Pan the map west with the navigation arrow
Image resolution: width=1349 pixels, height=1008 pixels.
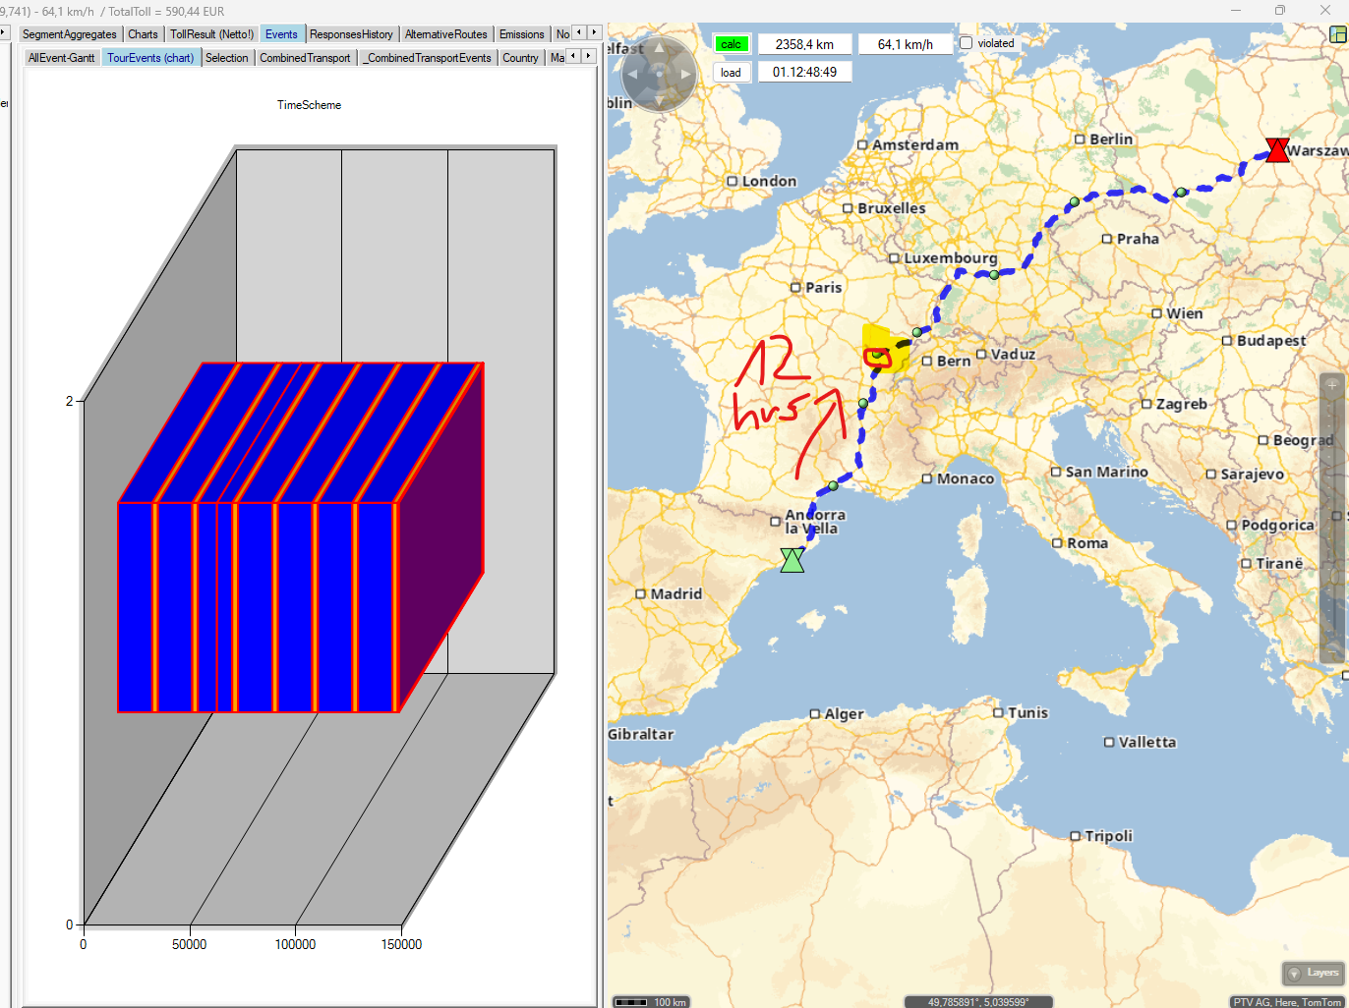point(632,75)
